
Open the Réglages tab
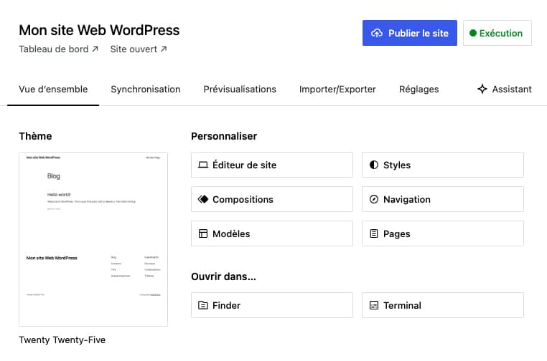[419, 89]
